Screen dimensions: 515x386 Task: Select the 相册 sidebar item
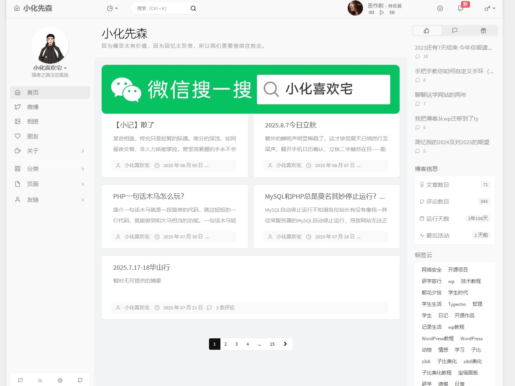33,121
